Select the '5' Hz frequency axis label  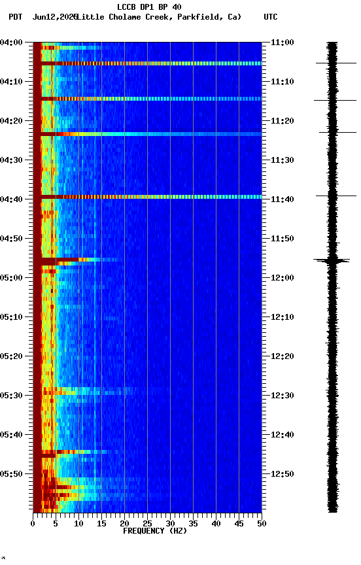point(56,524)
